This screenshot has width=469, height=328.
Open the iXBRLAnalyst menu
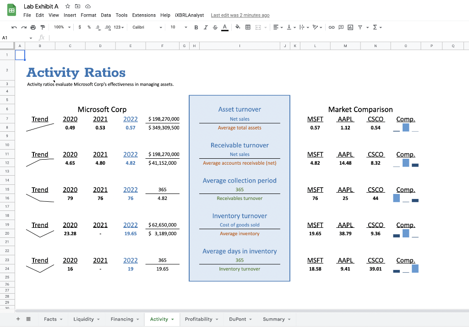tap(189, 15)
